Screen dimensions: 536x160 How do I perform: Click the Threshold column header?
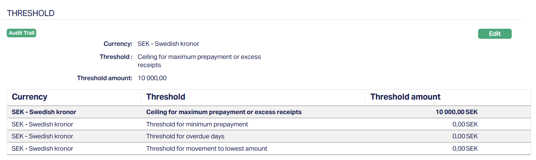[165, 97]
